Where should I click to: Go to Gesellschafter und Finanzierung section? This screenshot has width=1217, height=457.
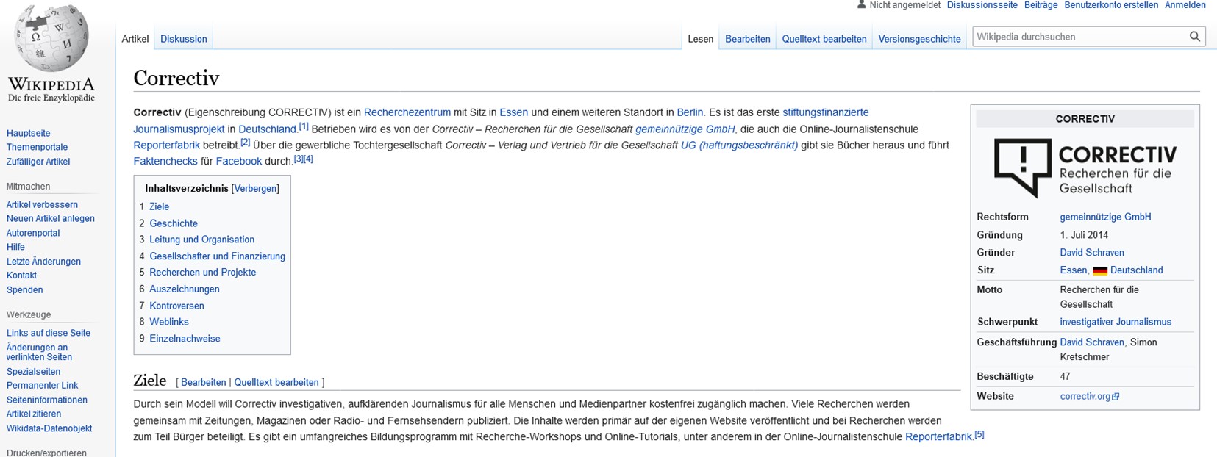tap(217, 256)
